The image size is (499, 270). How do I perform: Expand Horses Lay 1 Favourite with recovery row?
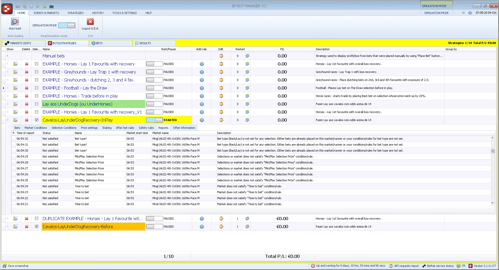click(8, 64)
